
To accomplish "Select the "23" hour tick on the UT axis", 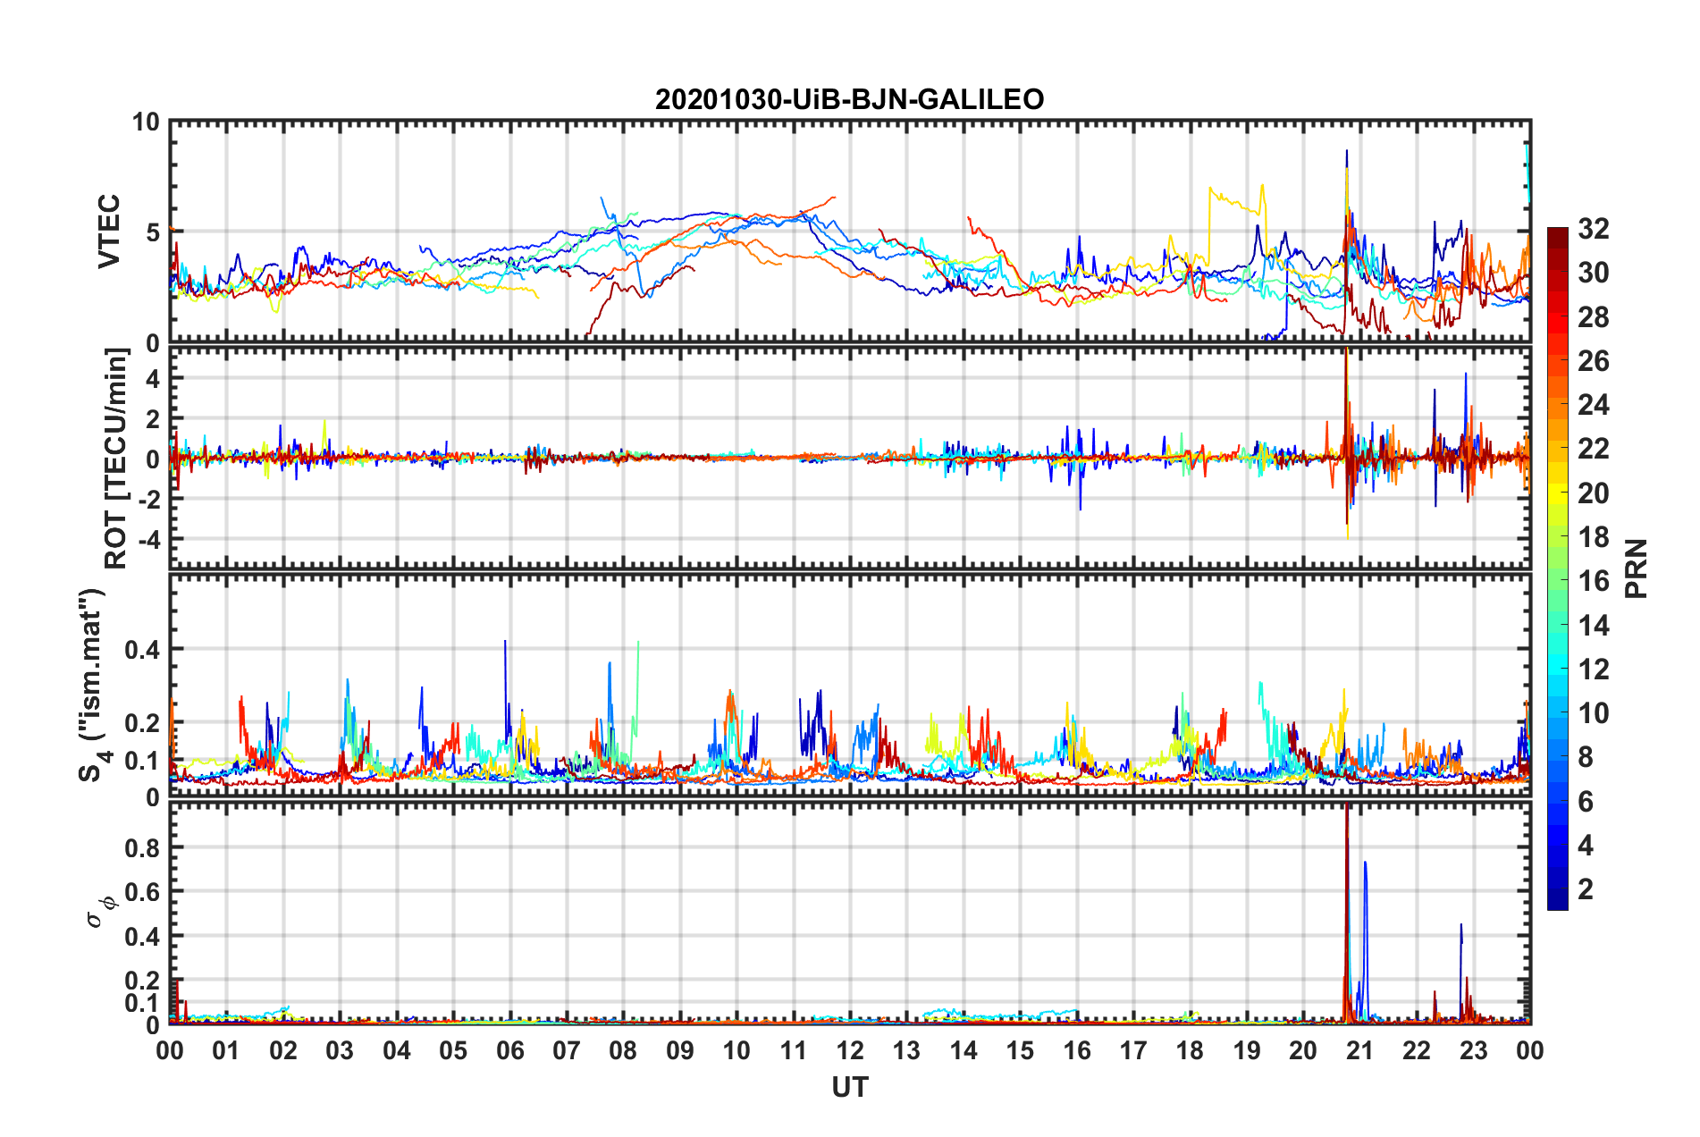I will (x=1473, y=1050).
